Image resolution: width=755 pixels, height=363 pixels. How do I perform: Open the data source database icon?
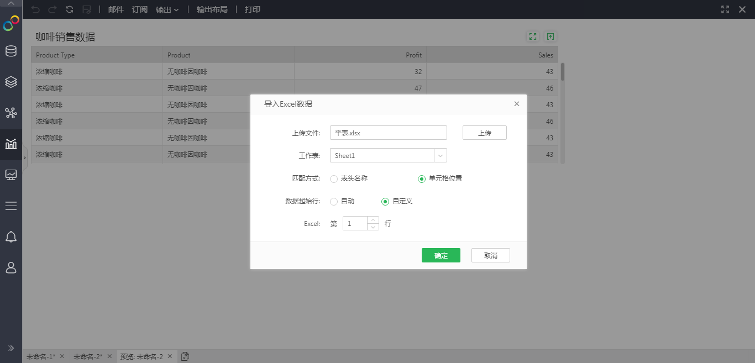point(11,51)
